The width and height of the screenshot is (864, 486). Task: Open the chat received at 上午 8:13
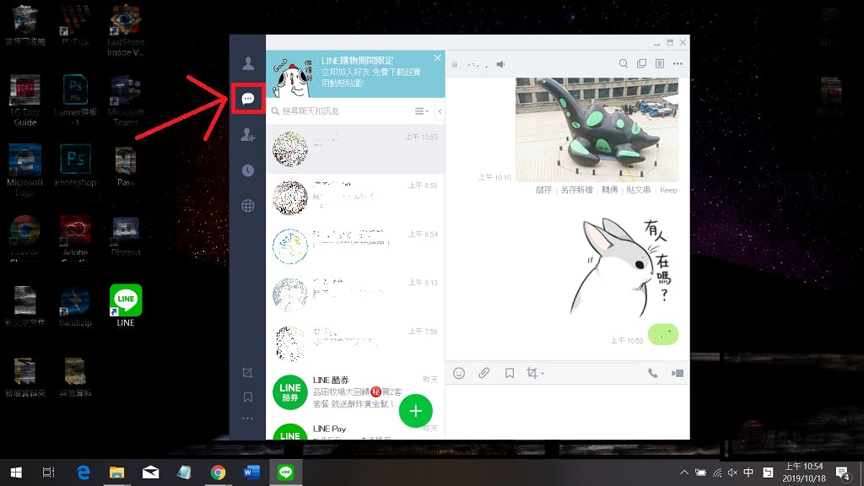[x=355, y=294]
